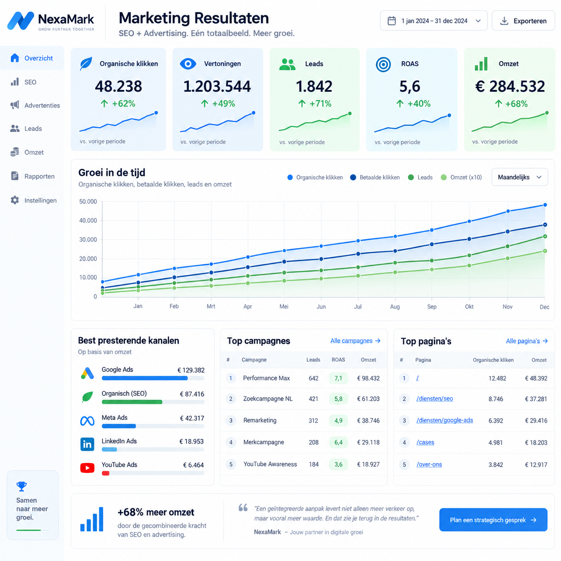The image size is (561, 561).
Task: Open the root / page link
Action: (417, 378)
